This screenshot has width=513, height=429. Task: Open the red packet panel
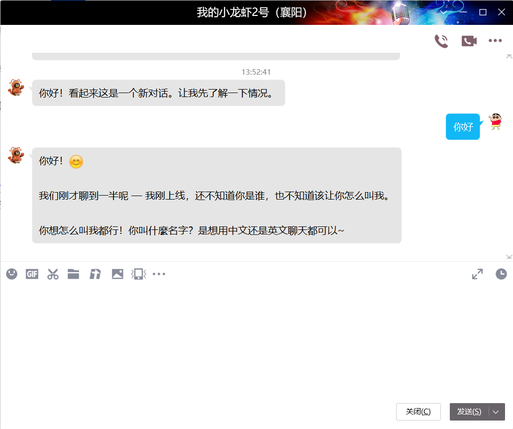[x=94, y=274]
